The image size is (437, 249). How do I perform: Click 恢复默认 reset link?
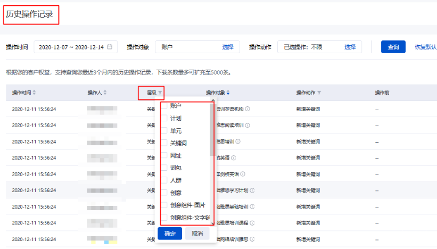point(425,47)
